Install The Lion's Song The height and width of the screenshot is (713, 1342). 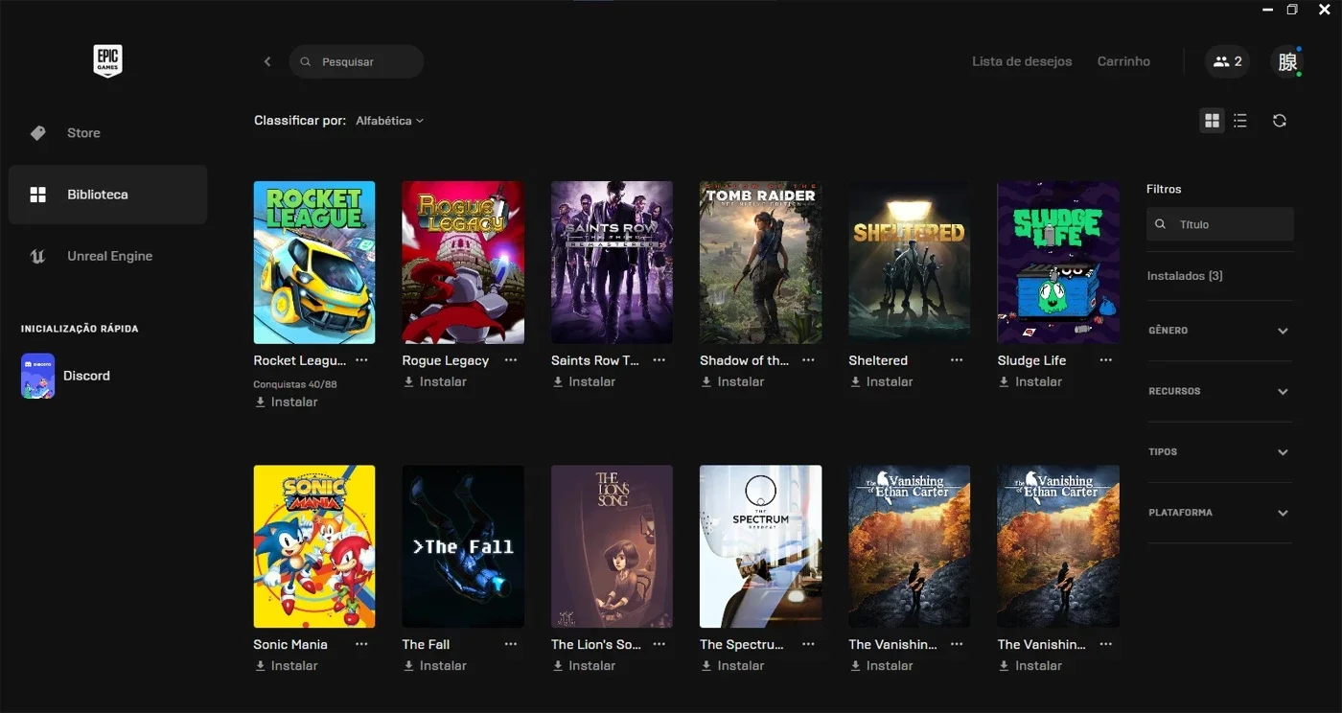tap(583, 665)
